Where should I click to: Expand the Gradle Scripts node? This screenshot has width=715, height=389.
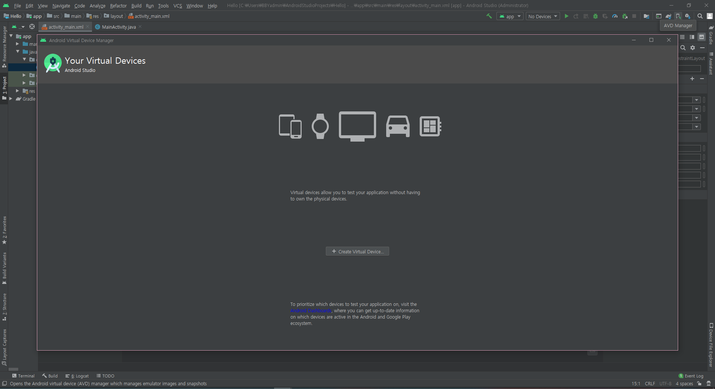tap(11, 98)
